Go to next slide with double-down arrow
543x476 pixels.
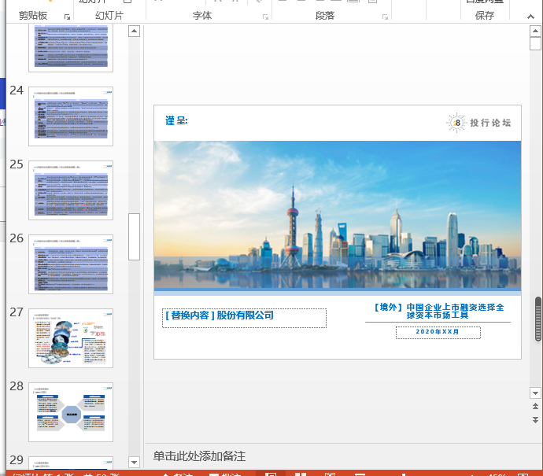click(535, 420)
